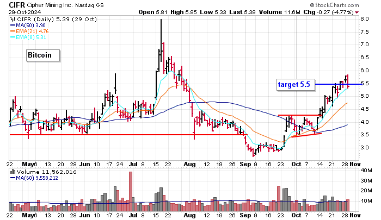Click the Jul label under the price chart

pyautogui.click(x=133, y=164)
